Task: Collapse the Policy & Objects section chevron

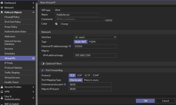Action: pos(33,12)
